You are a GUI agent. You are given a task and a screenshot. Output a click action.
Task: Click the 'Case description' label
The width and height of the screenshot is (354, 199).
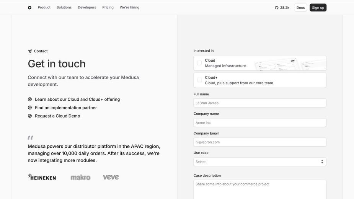click(x=207, y=176)
